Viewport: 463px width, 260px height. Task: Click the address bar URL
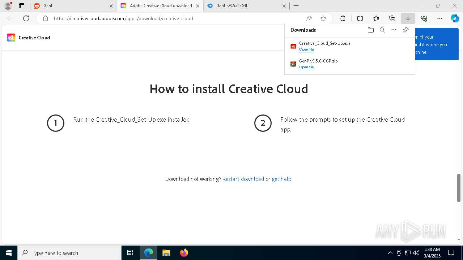coord(123,18)
